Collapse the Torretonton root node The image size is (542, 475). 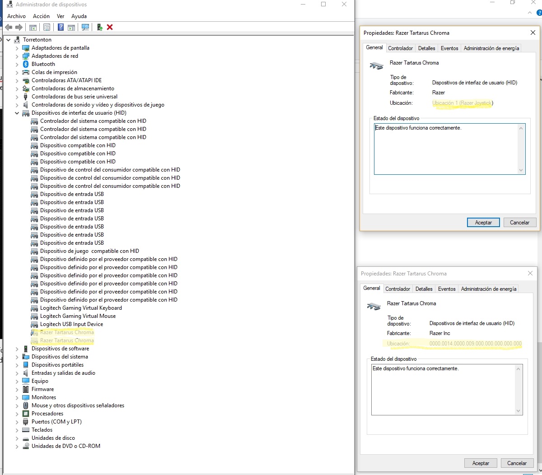[8, 40]
